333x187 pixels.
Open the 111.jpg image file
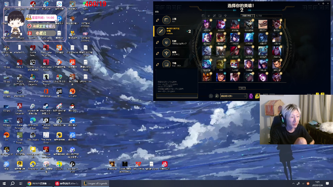(x=6, y=93)
